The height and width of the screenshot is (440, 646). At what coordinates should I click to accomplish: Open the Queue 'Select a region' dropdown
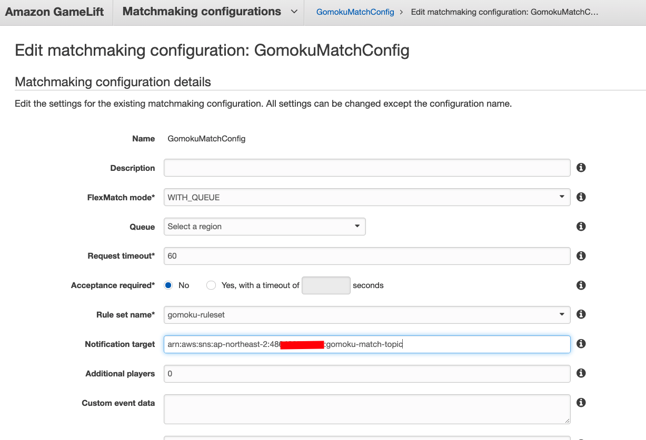click(x=265, y=227)
